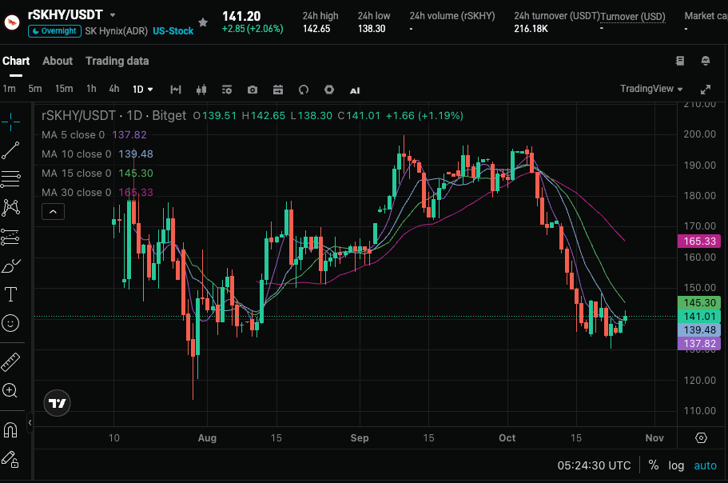Viewport: 728px width, 483px height.
Task: Toggle percent scale on price axis
Action: tap(654, 465)
